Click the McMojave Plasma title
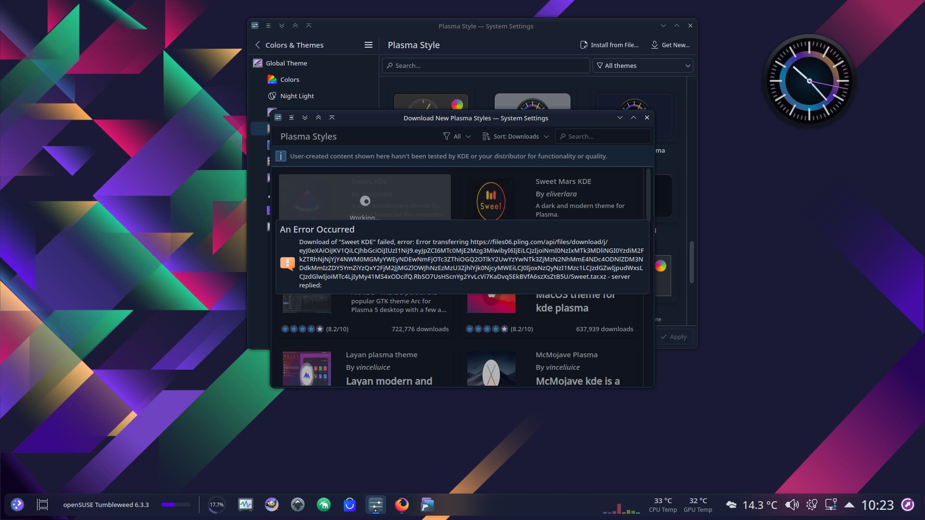 coord(567,355)
